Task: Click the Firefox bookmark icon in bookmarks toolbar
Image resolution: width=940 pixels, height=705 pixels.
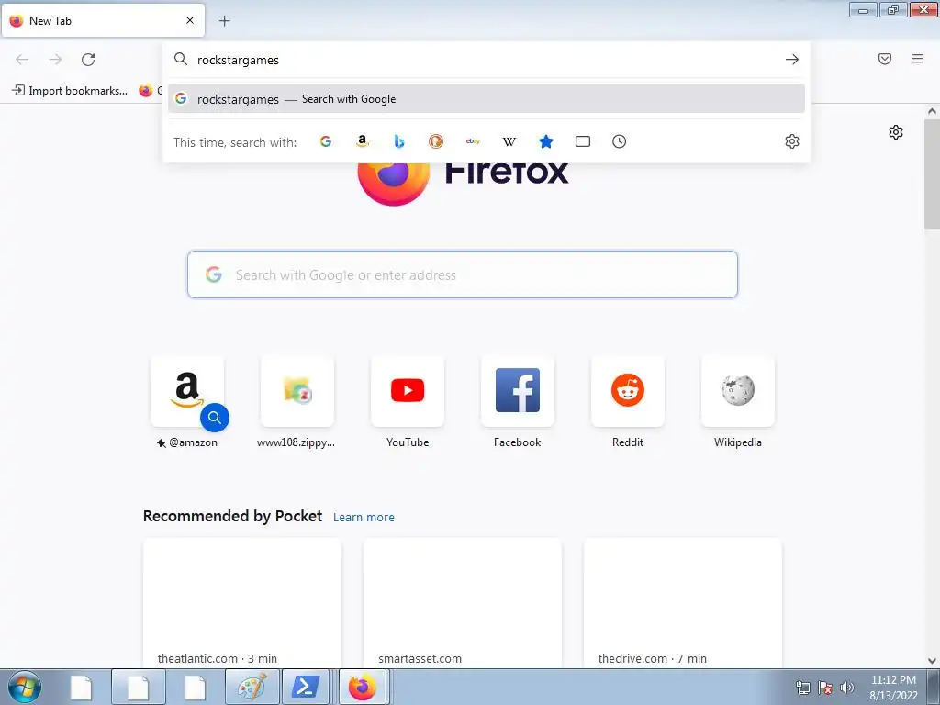Action: pos(146,91)
